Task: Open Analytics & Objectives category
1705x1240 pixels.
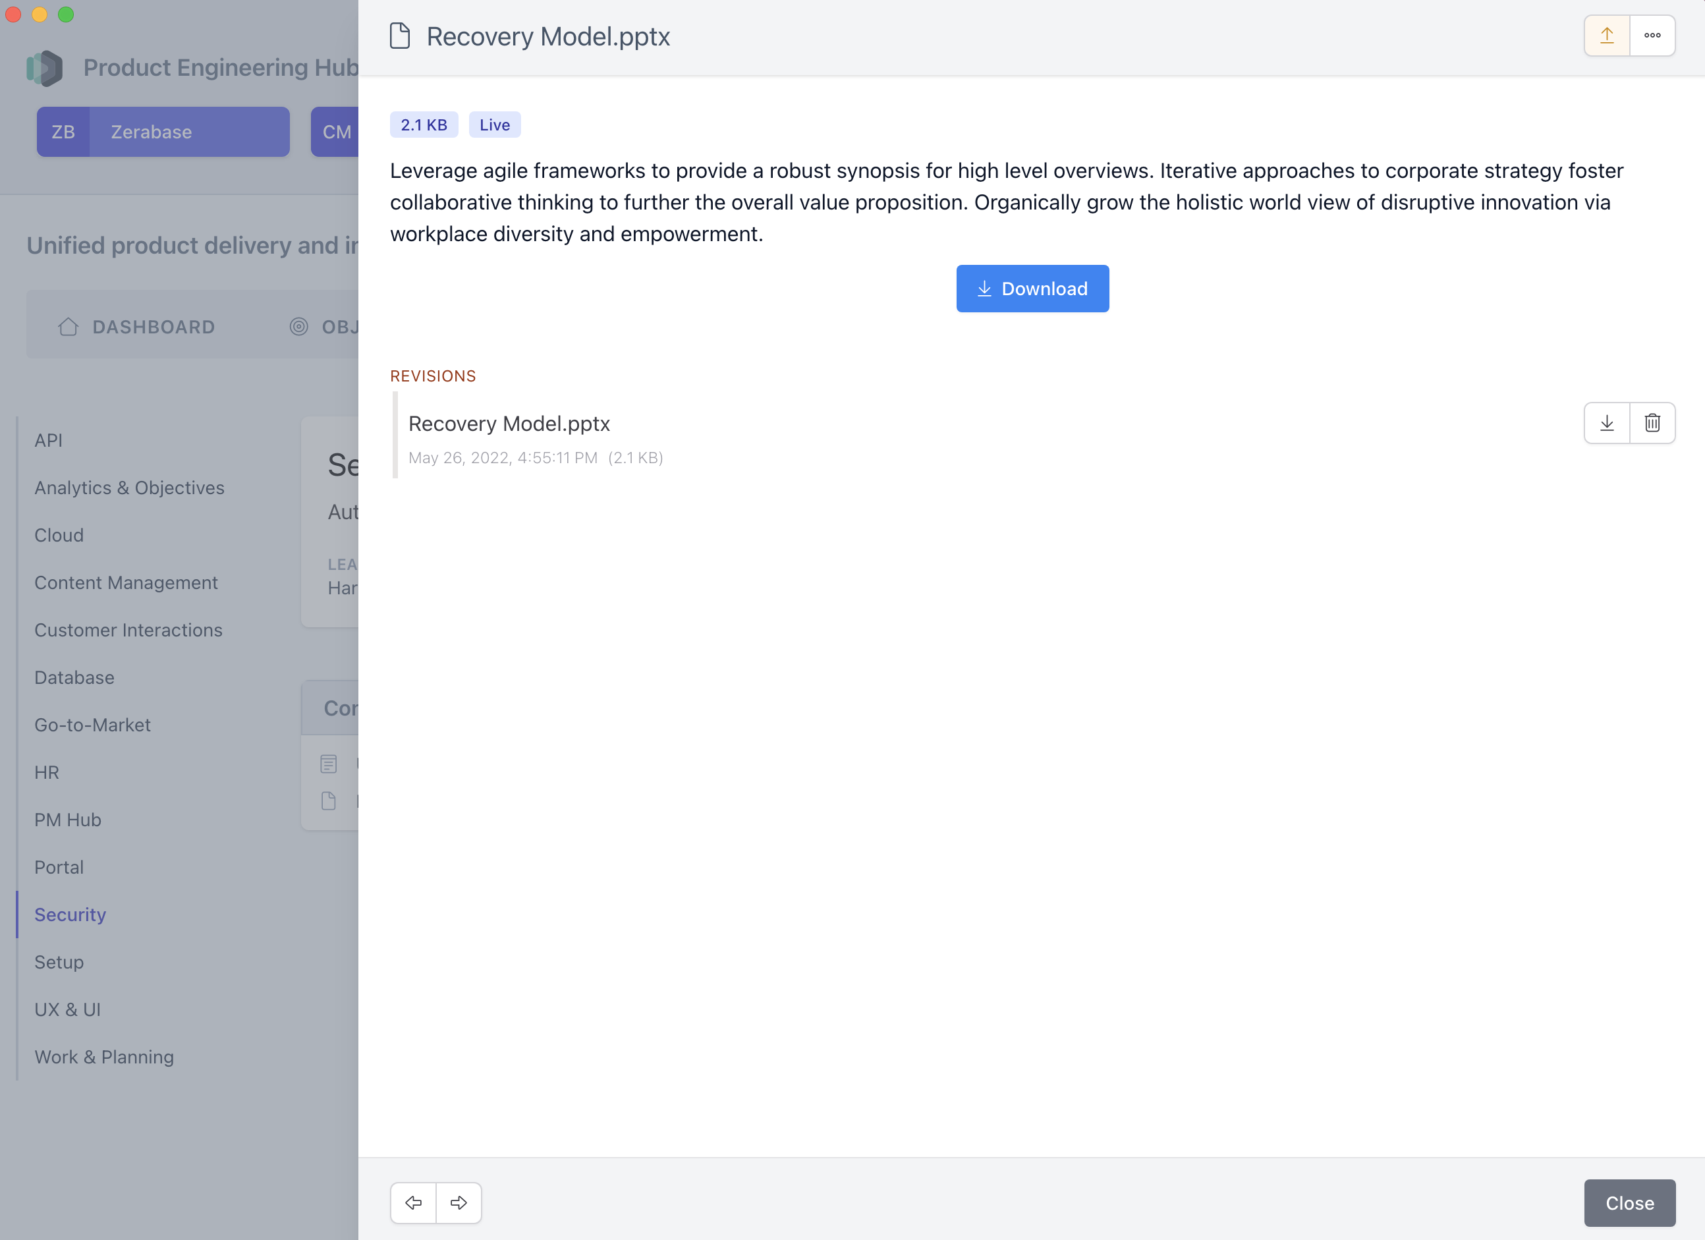Action: tap(129, 488)
